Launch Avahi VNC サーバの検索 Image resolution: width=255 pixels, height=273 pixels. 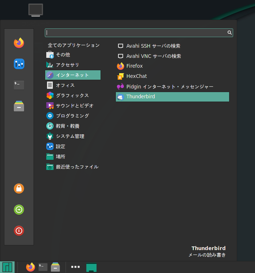tap(172, 56)
